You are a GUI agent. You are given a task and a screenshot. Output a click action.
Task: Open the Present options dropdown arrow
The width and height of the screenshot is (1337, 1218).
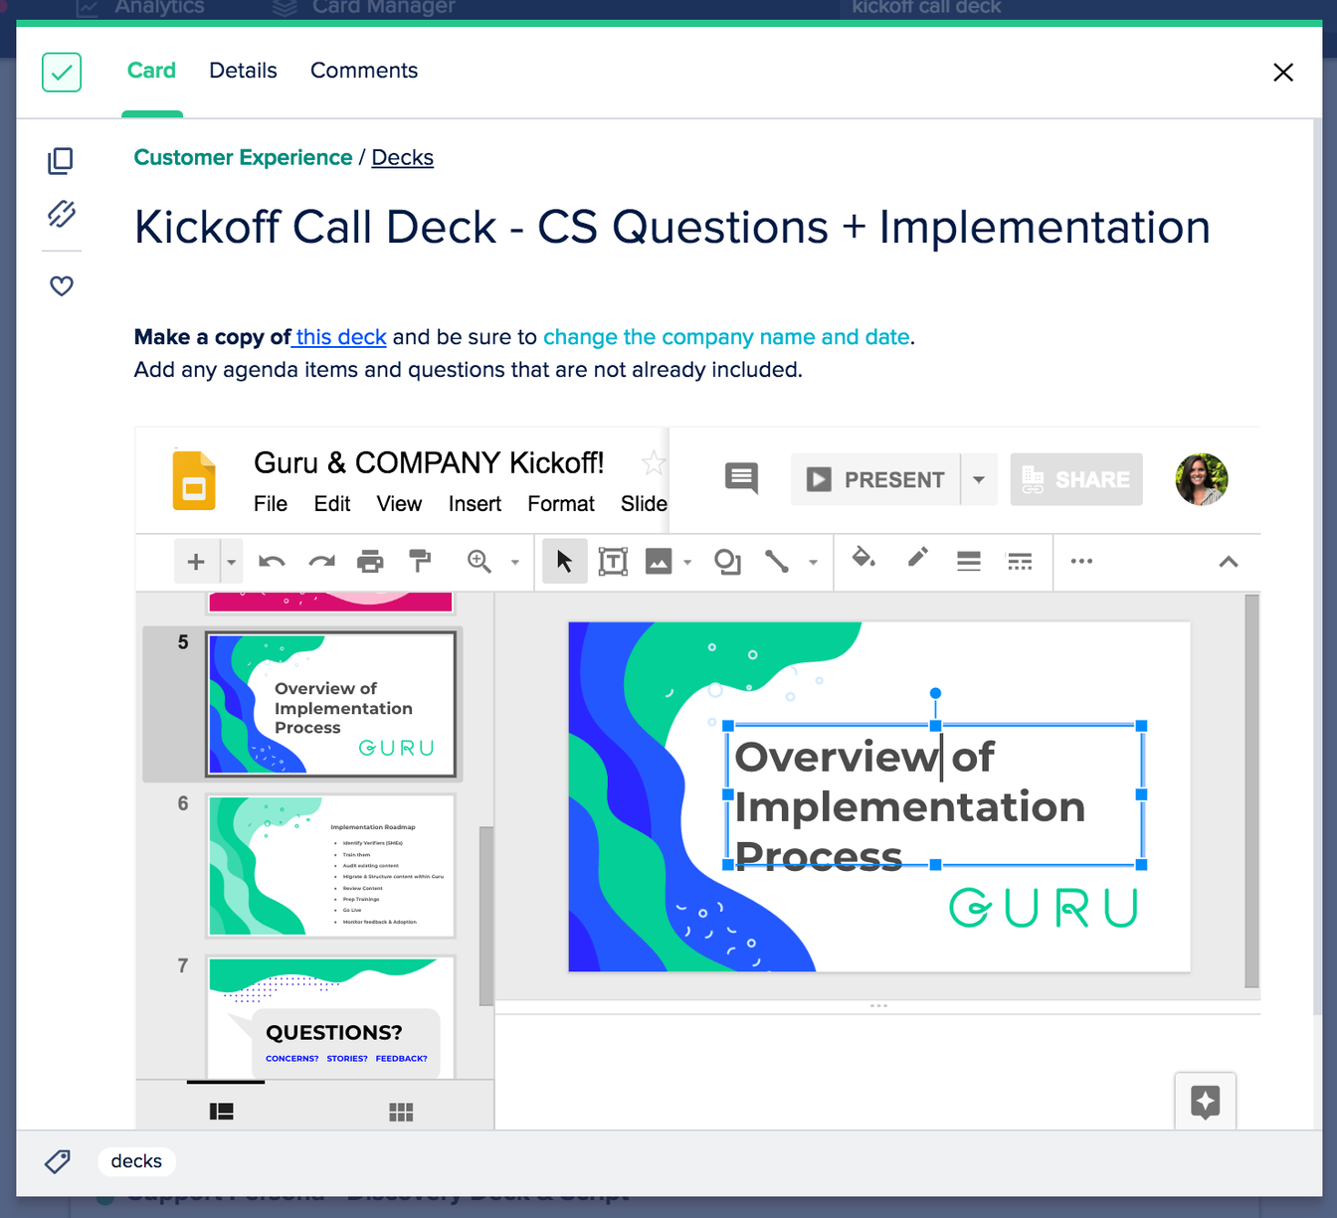coord(977,478)
